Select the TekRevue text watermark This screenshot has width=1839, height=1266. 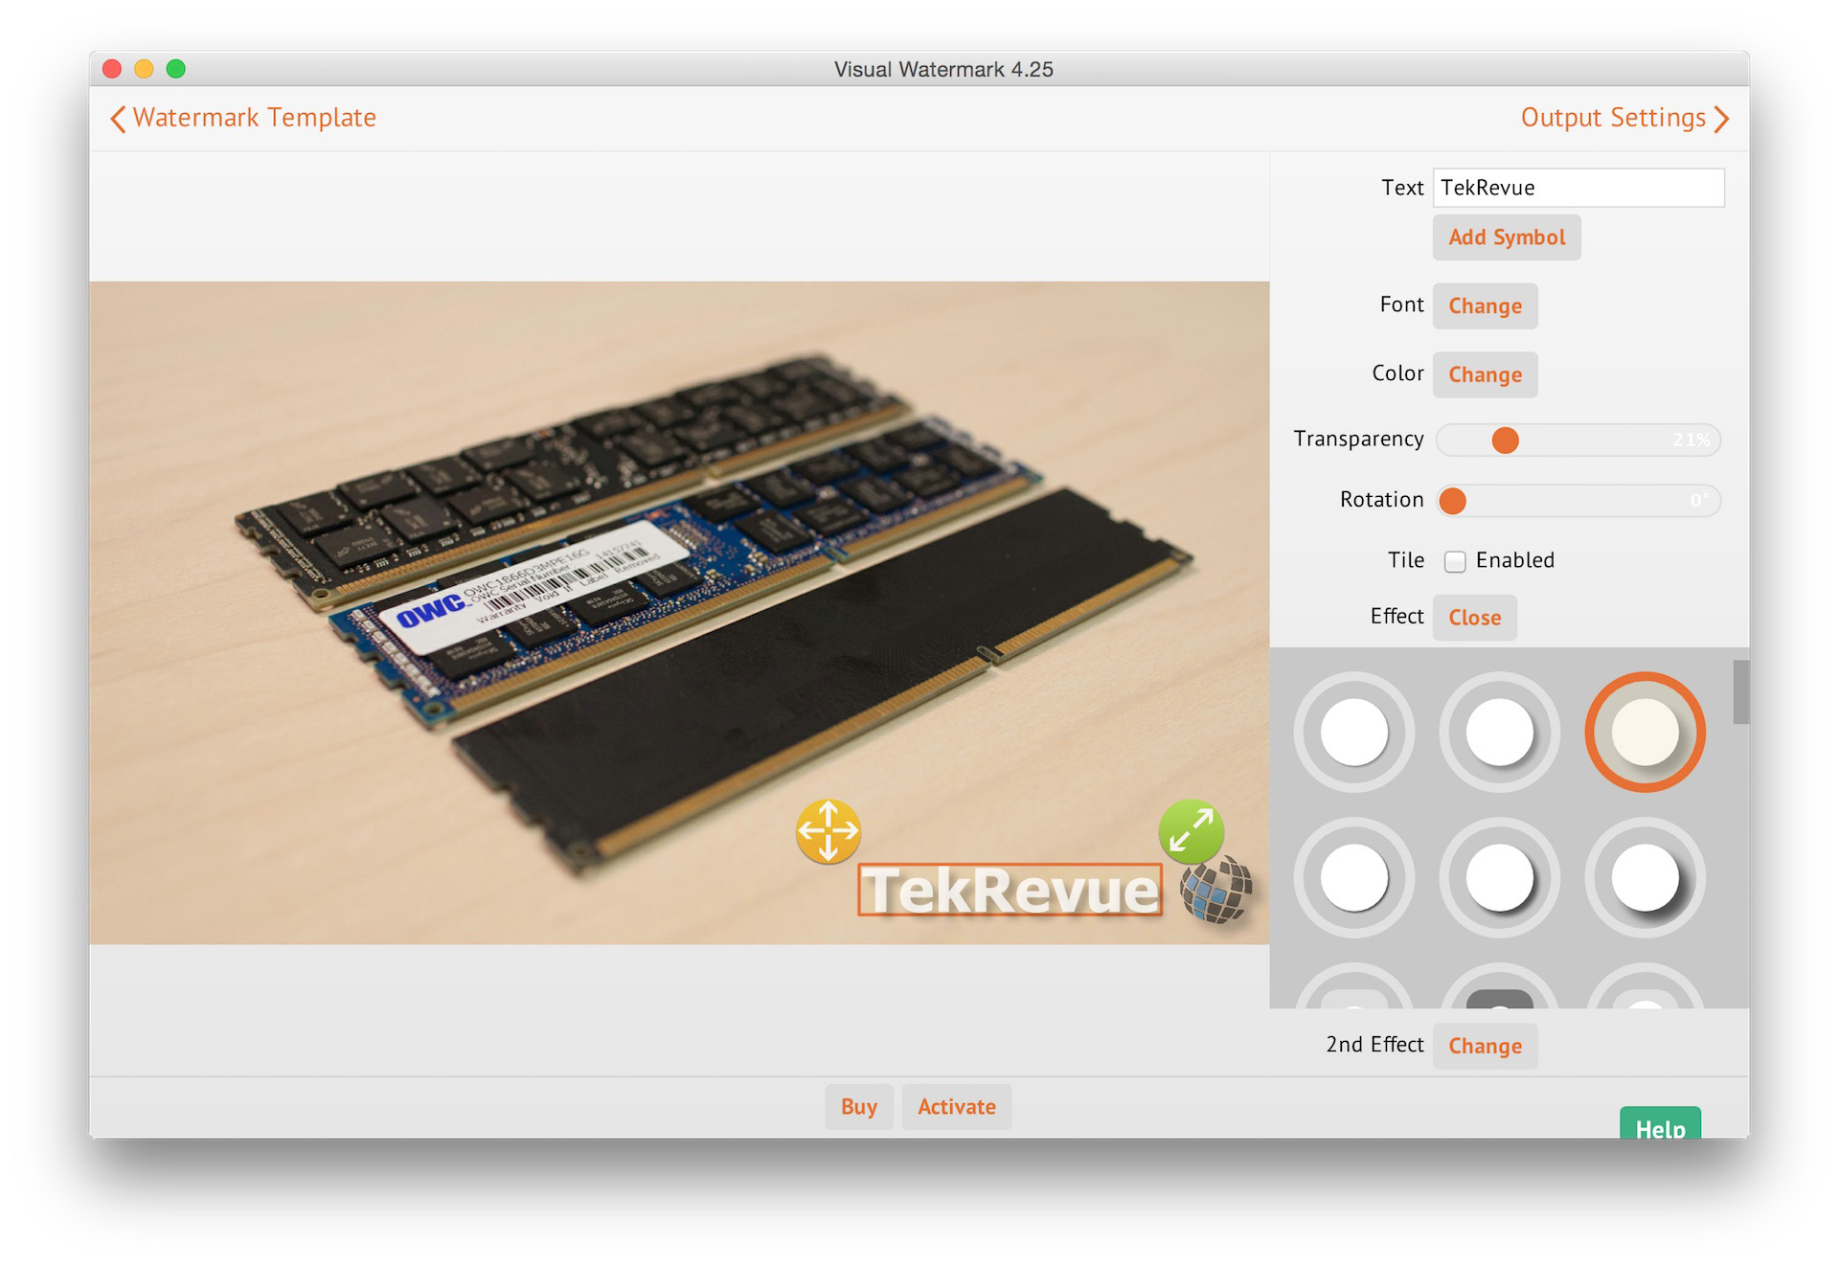(1010, 890)
